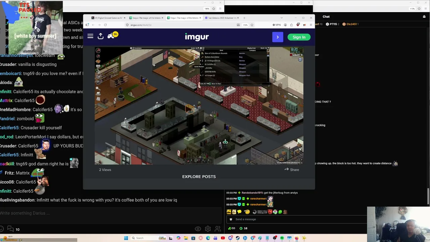Image resolution: width=430 pixels, height=242 pixels.
Task: Open the browser application menu
Action: click(311, 25)
